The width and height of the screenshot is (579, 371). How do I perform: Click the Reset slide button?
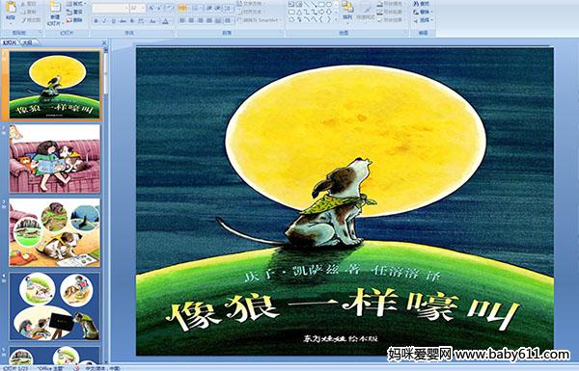pos(75,12)
